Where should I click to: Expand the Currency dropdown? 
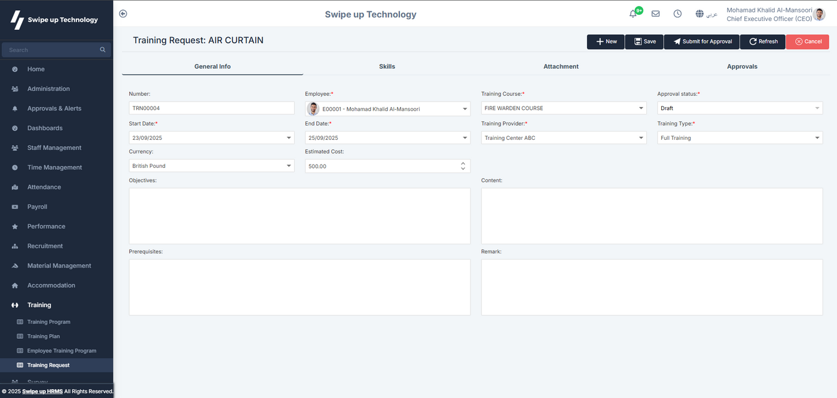289,166
